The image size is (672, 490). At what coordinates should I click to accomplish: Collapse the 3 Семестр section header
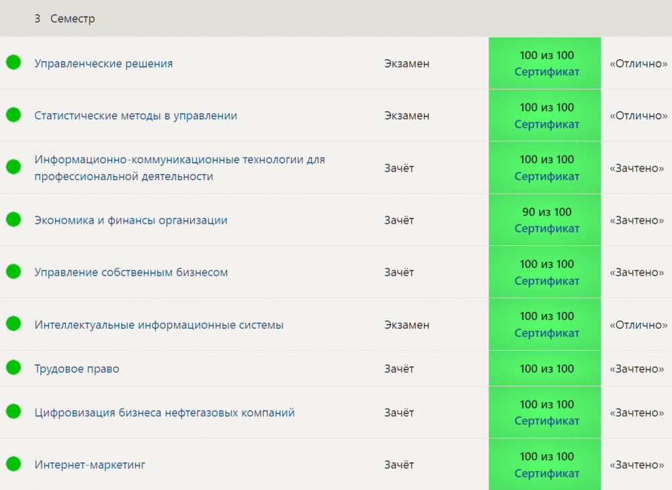(336, 18)
